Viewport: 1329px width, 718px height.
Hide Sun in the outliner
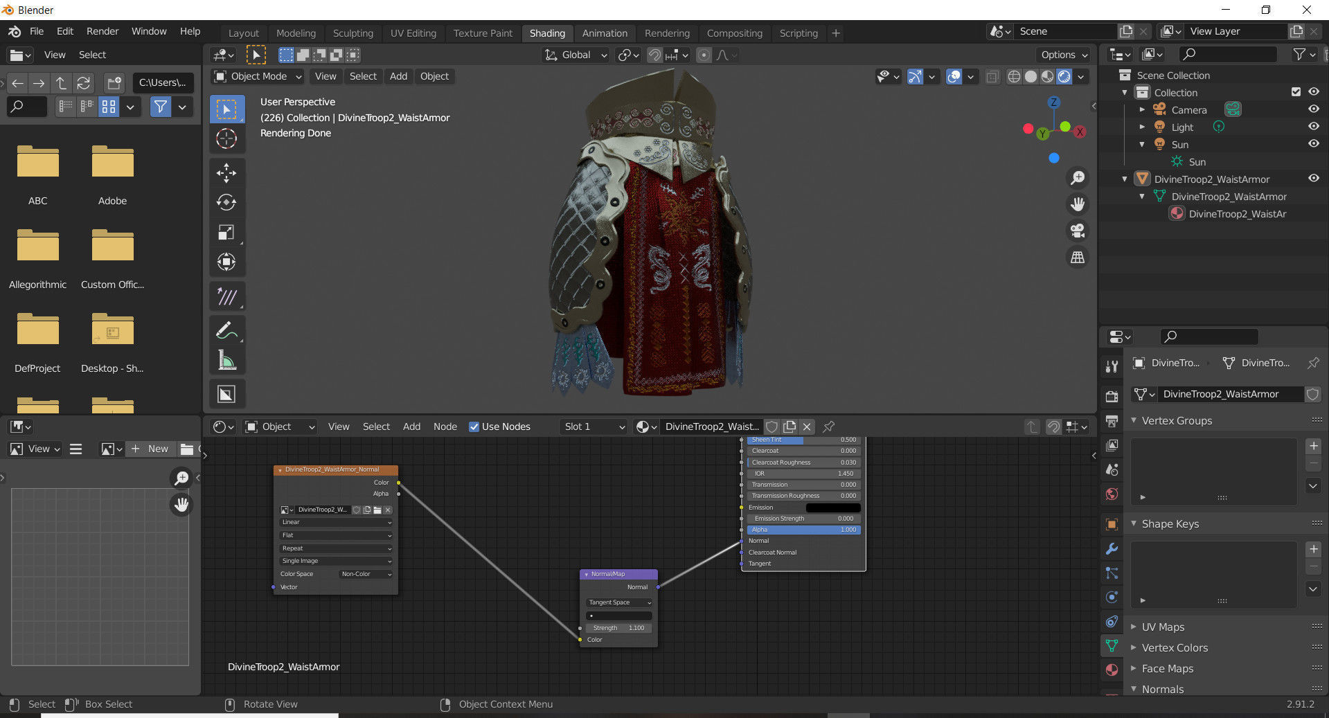click(1313, 144)
